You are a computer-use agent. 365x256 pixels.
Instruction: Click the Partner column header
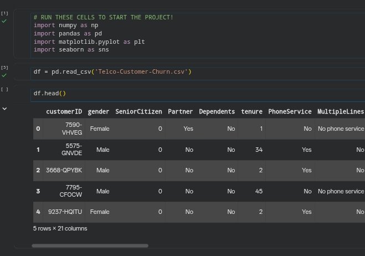[181, 111]
